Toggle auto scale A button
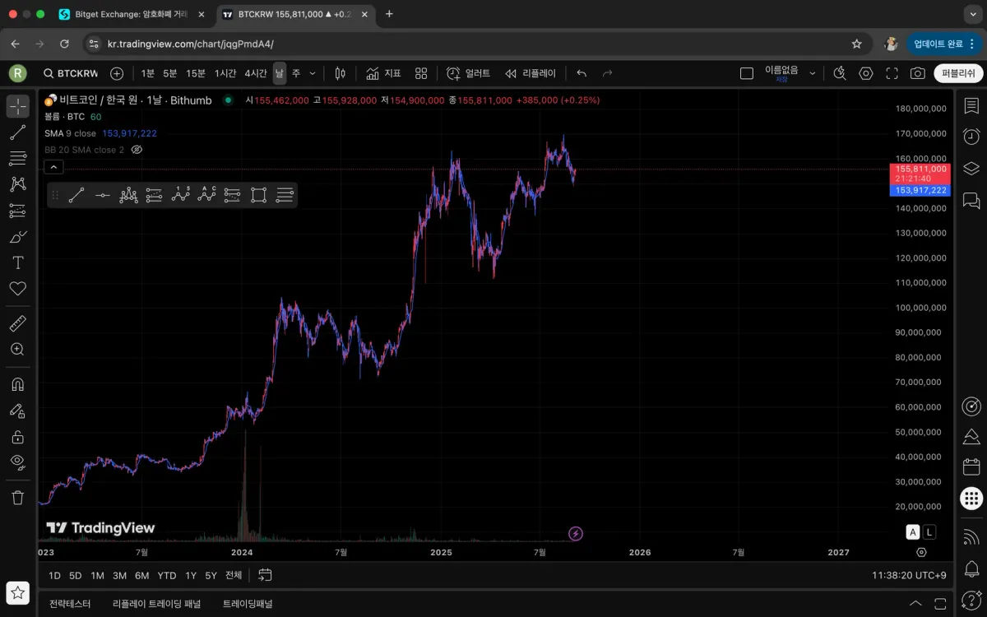This screenshot has height=617, width=987. pyautogui.click(x=913, y=532)
